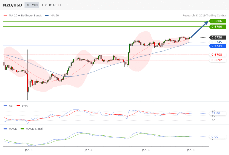
Task: Click the RSI legend label
Action: (11, 105)
